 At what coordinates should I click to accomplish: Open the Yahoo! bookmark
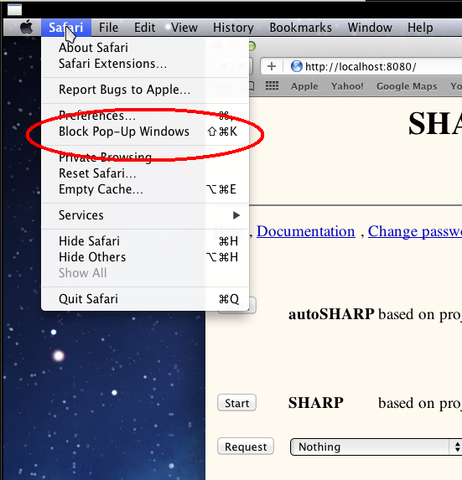click(x=347, y=86)
